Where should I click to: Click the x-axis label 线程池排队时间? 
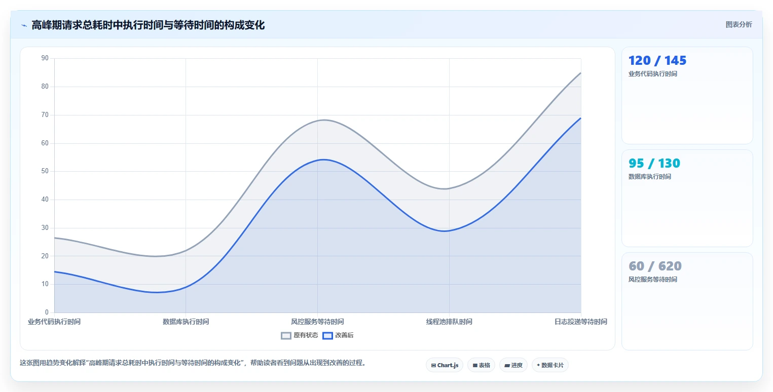click(x=449, y=322)
